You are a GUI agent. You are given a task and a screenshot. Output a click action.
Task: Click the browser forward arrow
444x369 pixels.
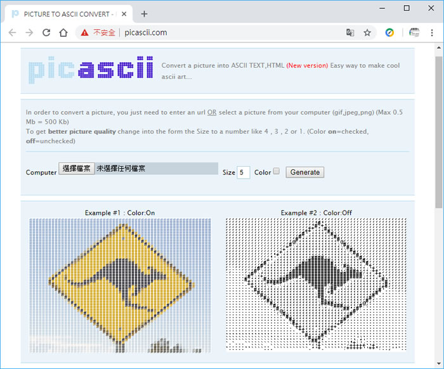tap(29, 33)
